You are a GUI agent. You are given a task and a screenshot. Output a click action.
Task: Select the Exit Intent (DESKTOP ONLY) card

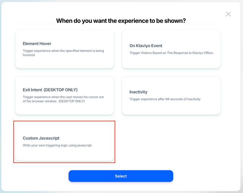point(65,96)
